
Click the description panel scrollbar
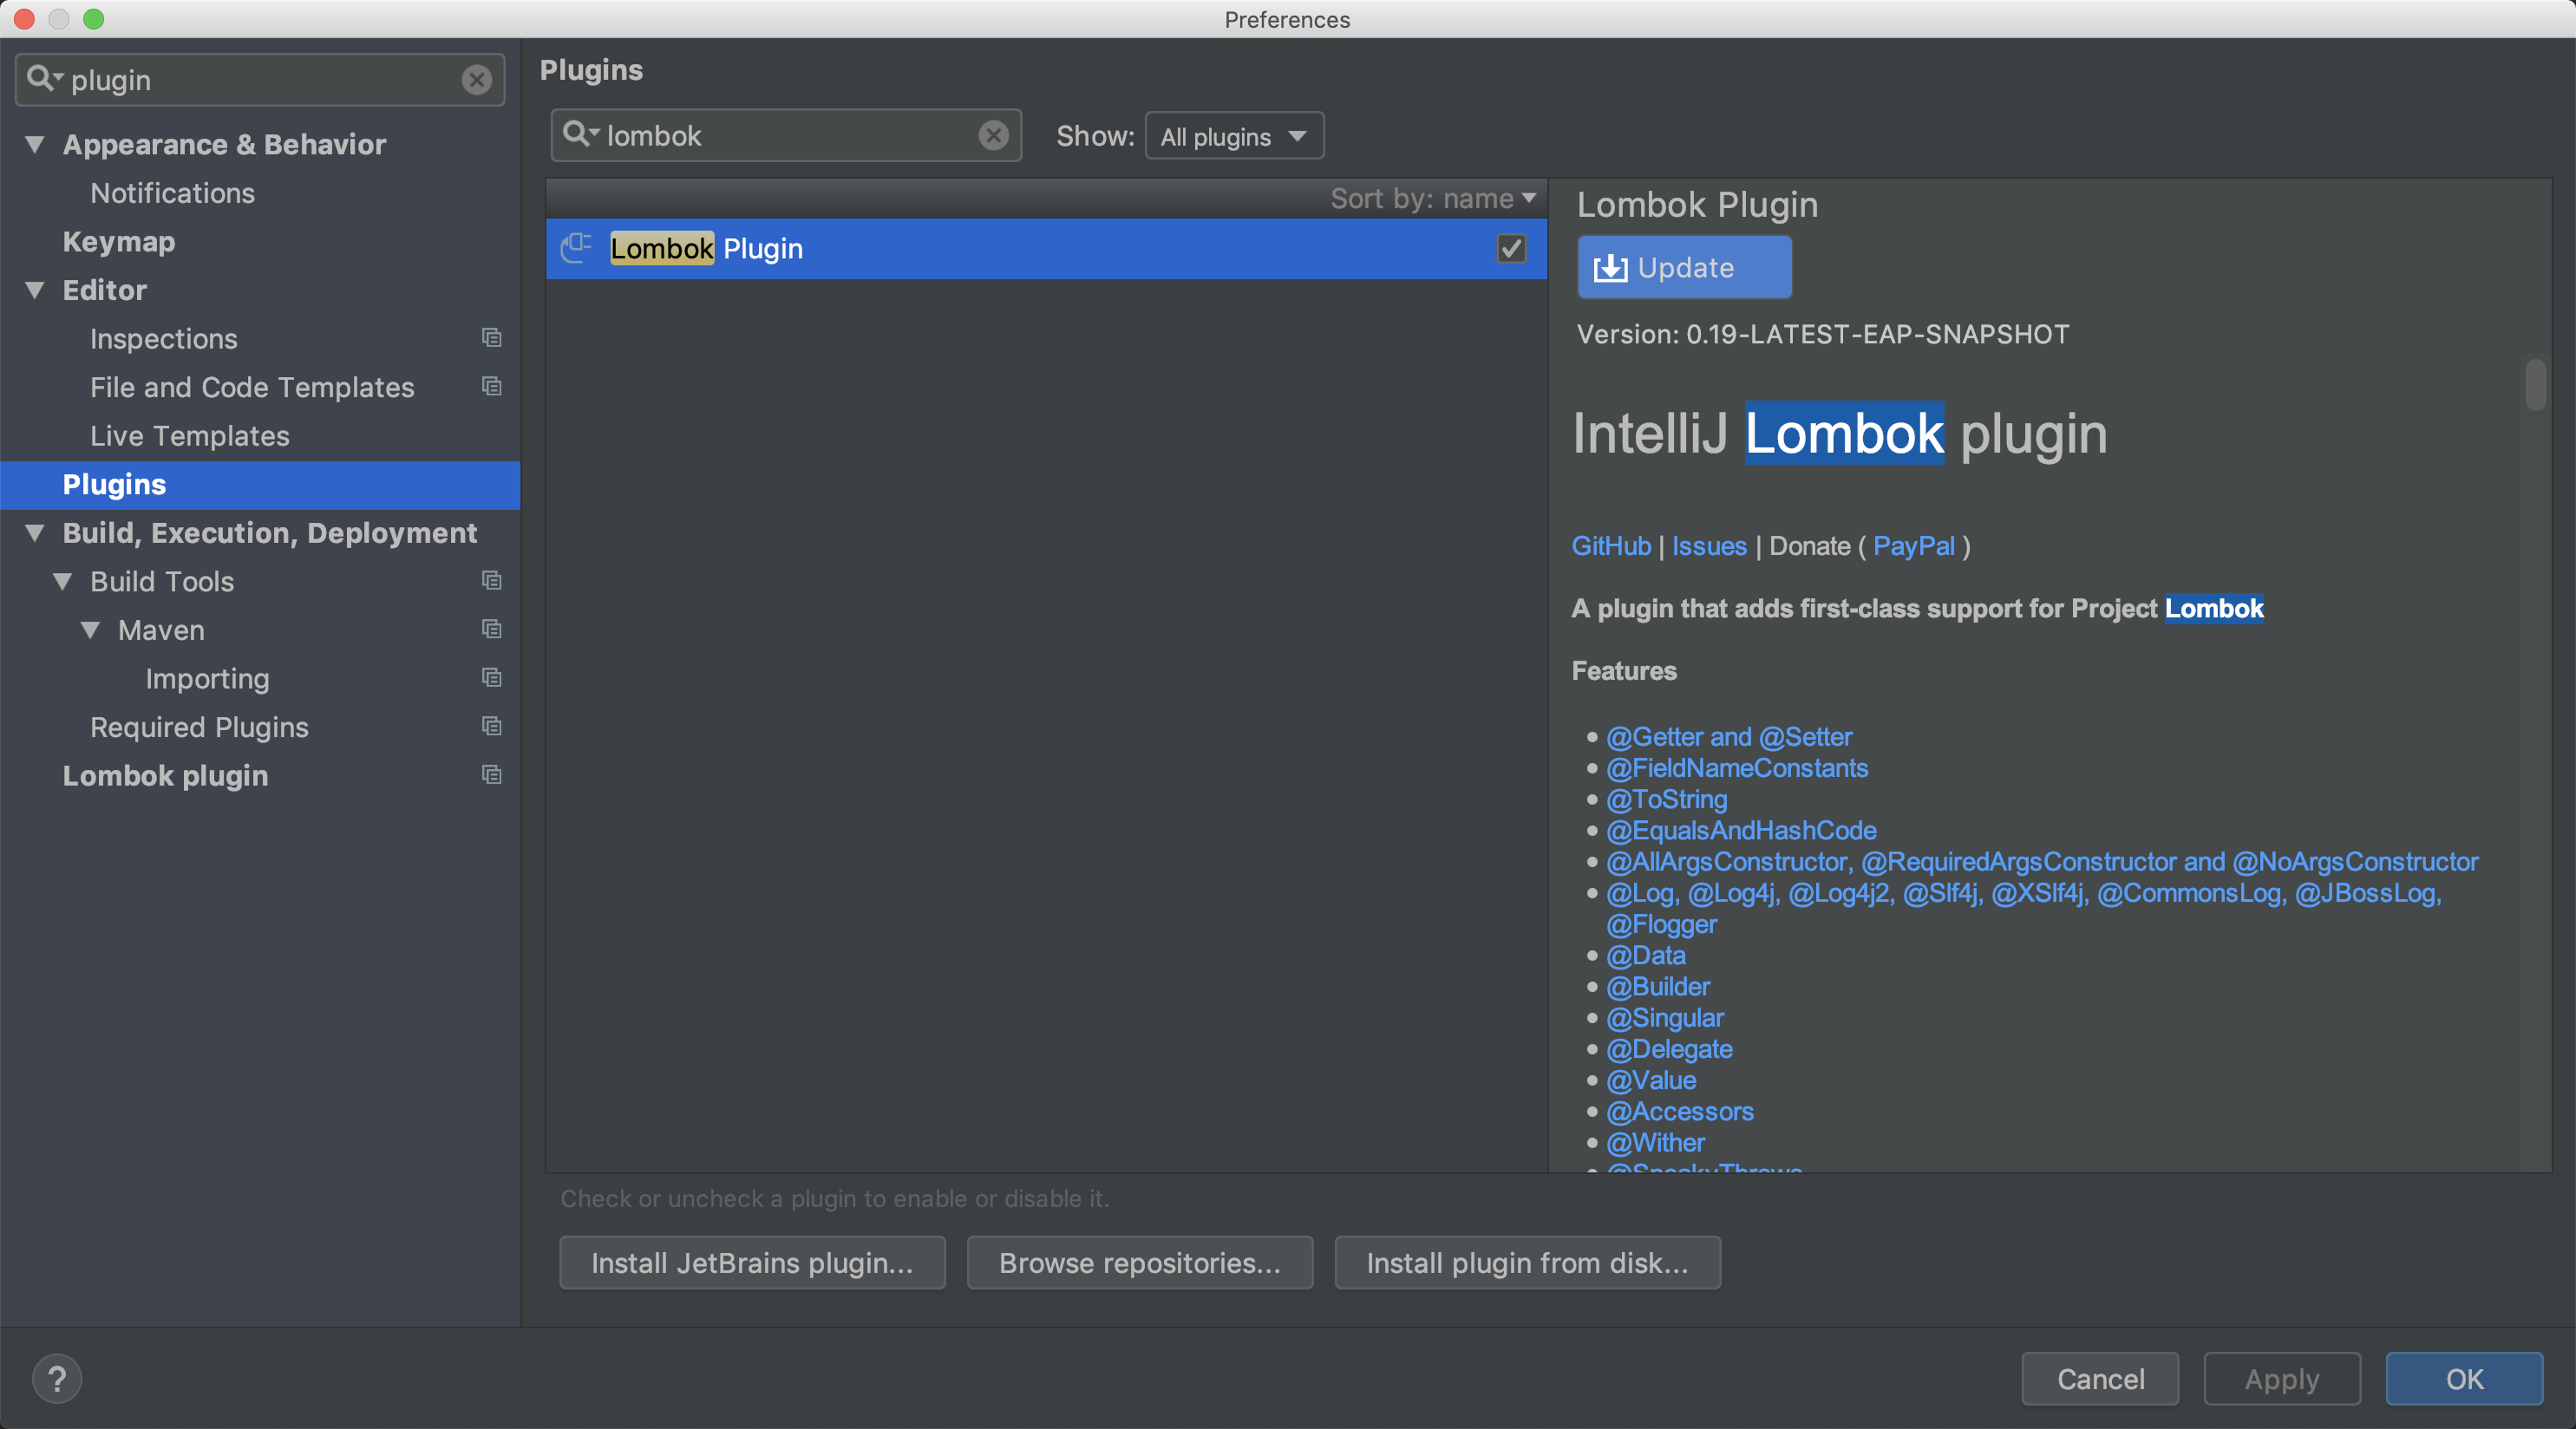click(2535, 385)
